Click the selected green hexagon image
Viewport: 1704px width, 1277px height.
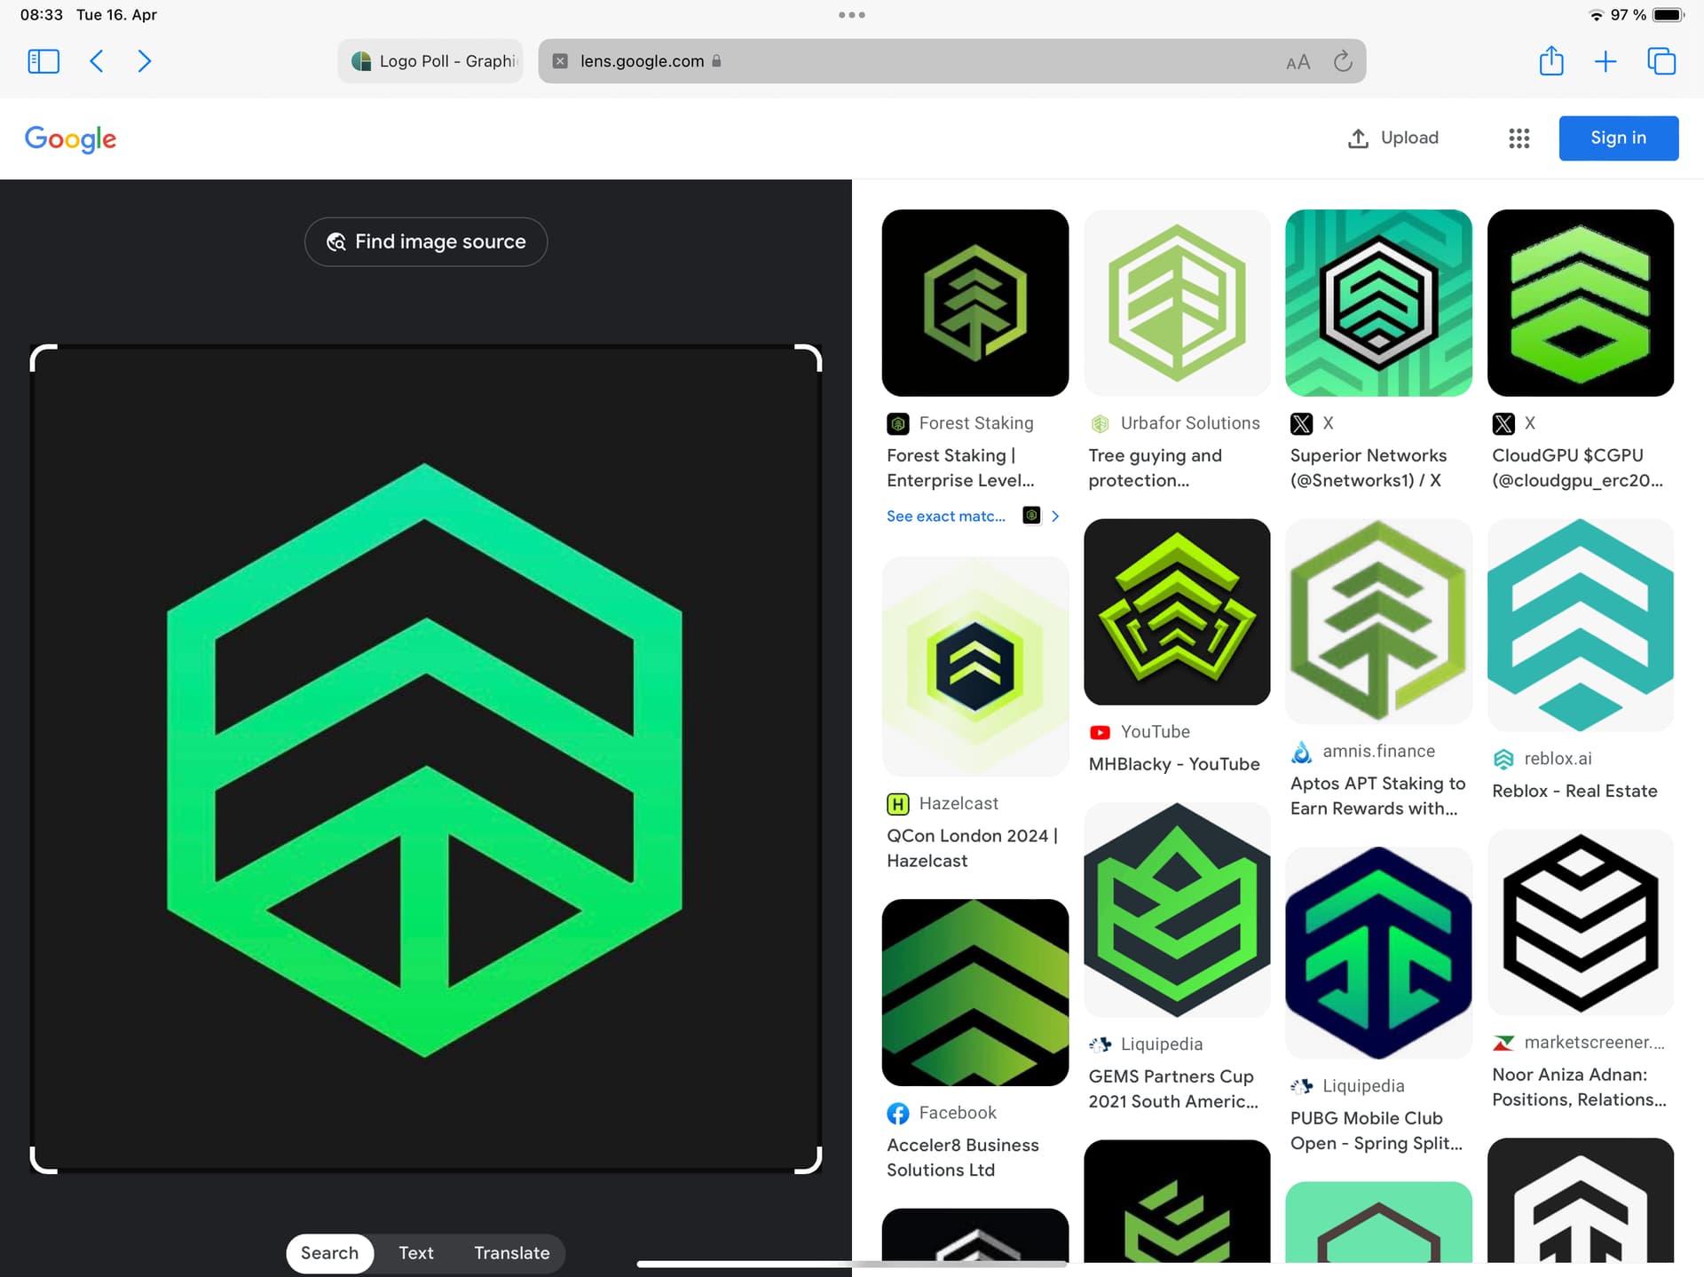(425, 760)
